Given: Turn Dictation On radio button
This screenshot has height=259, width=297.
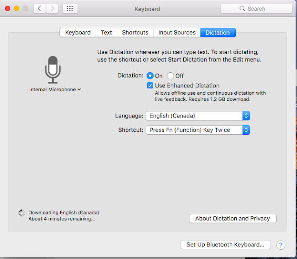Looking at the screenshot, I should click(x=150, y=76).
